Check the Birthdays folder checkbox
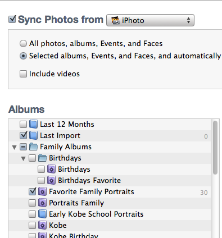222x238 pixels. tap(32, 158)
